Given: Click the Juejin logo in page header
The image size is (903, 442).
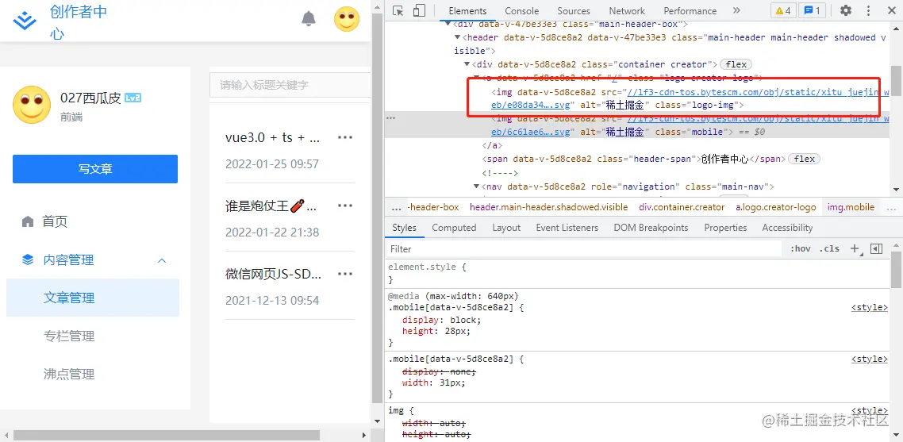Looking at the screenshot, I should coord(25,20).
